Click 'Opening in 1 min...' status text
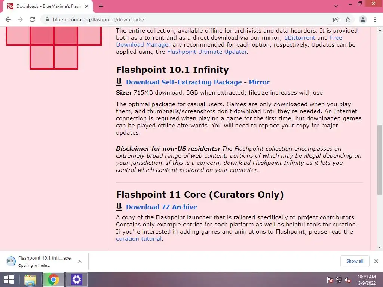This screenshot has width=383, height=287. (34, 266)
